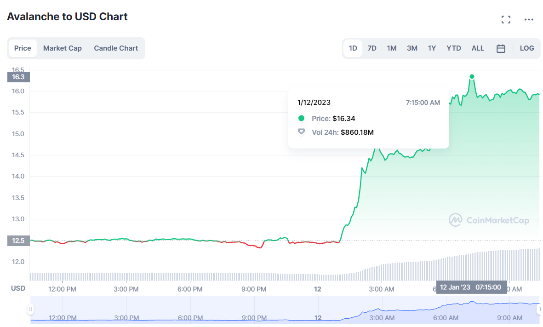Click the Vol 24h shield icon

(x=301, y=132)
